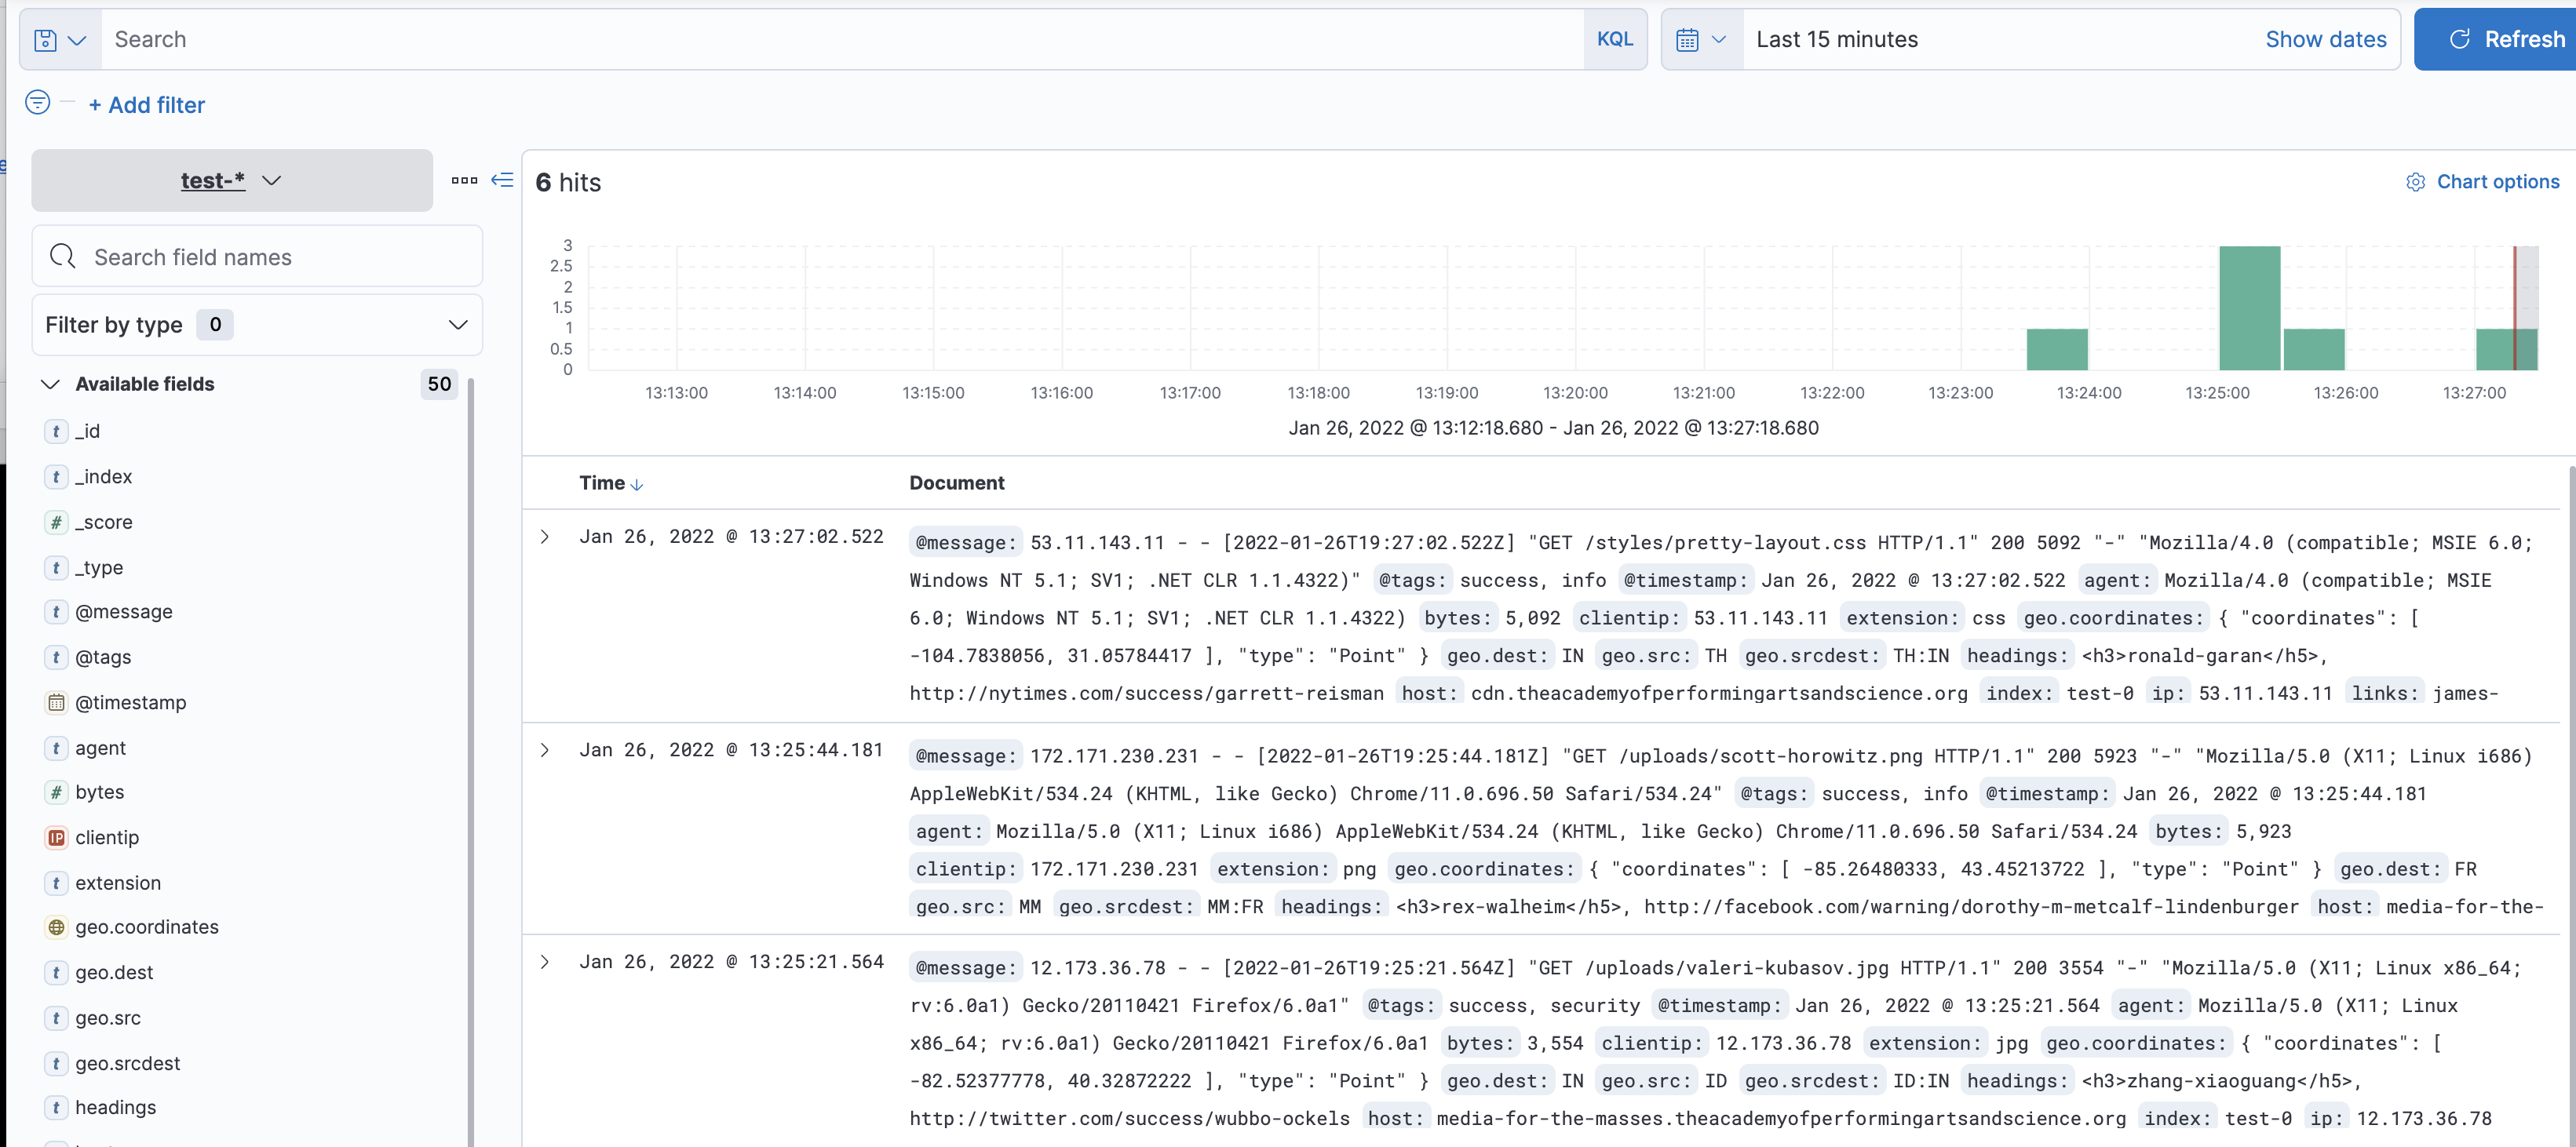Click the filter options circle icon

37,103
